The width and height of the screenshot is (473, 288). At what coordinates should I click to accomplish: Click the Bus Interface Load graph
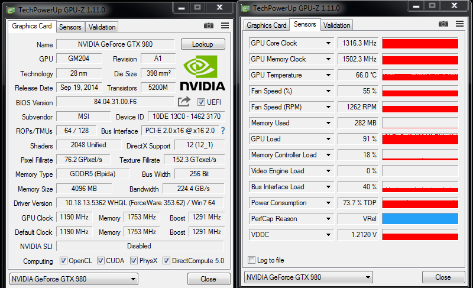(420, 187)
